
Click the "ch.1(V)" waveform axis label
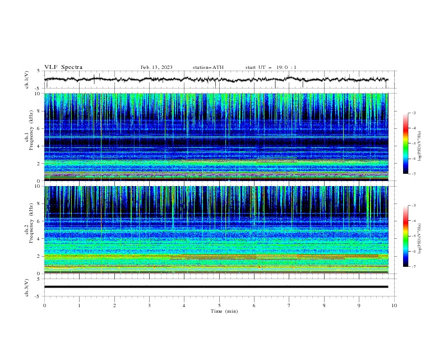(26, 80)
